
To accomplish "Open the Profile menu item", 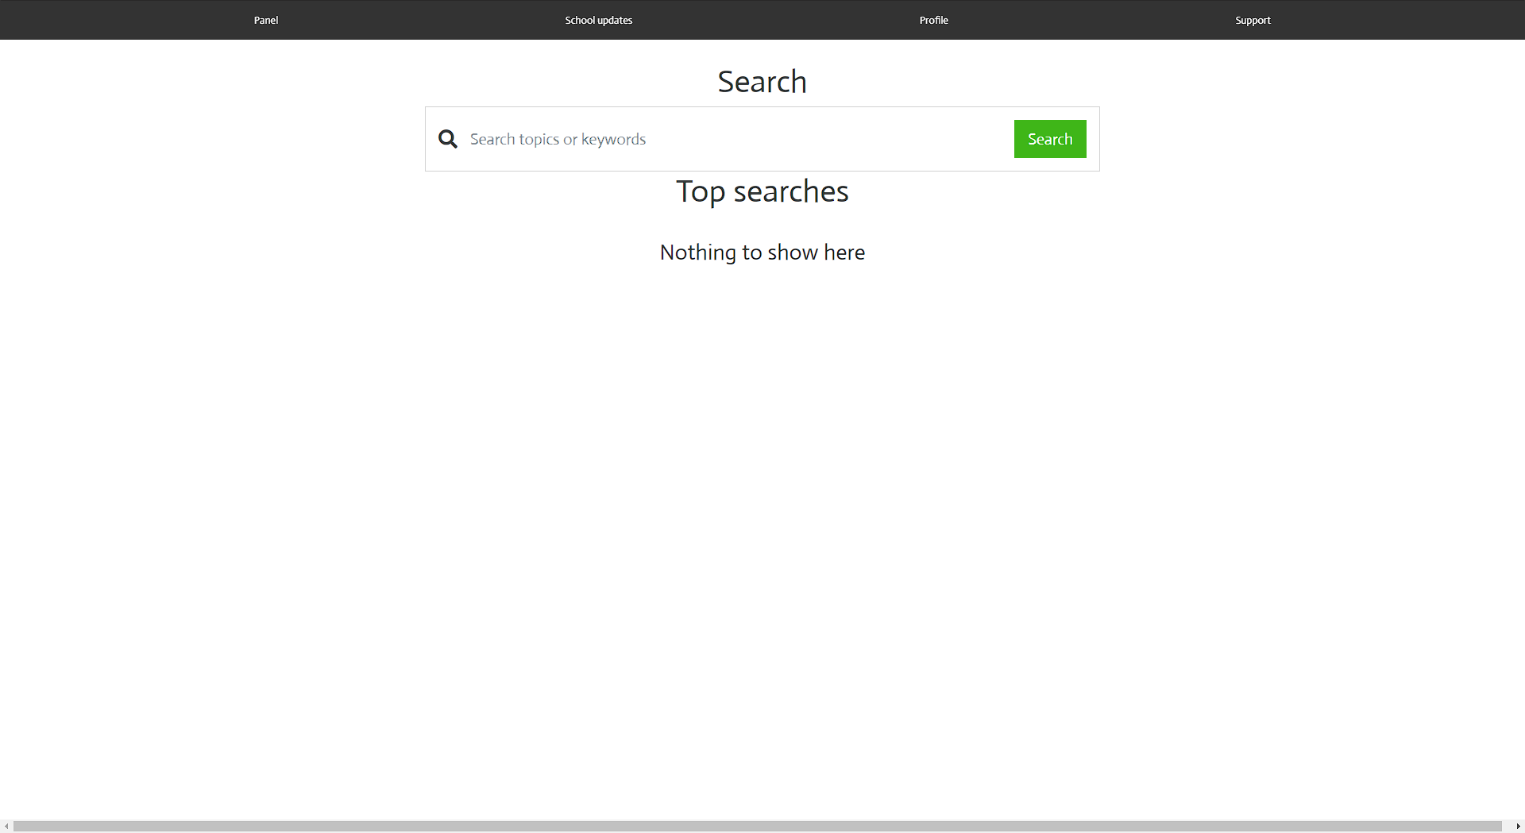I will pyautogui.click(x=933, y=20).
